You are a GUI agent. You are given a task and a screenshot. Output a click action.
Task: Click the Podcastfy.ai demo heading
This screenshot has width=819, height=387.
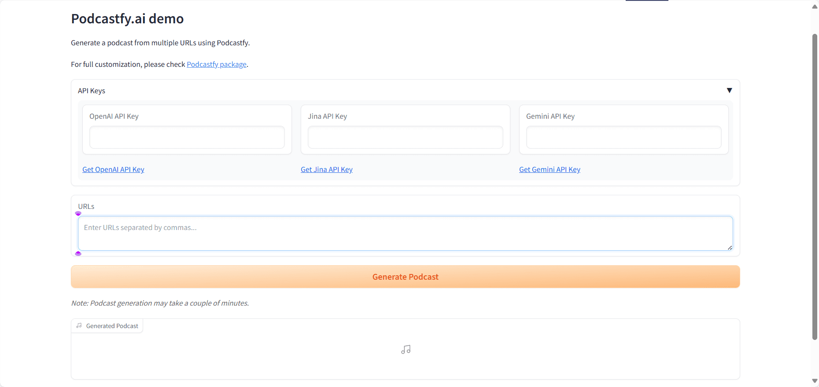(127, 18)
